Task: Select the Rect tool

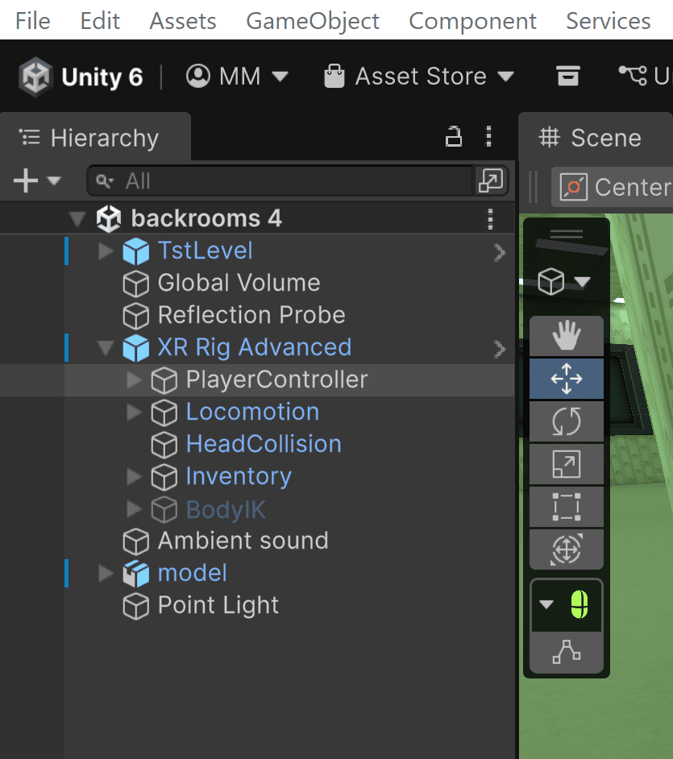Action: point(567,507)
